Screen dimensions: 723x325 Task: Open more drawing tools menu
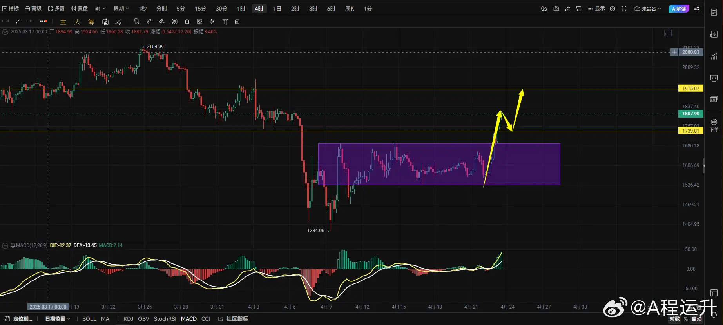[43, 21]
